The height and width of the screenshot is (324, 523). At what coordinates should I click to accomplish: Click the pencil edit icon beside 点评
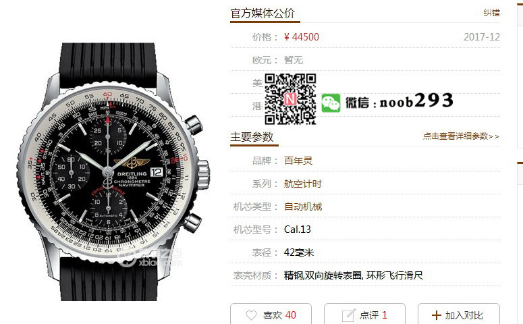[349, 315]
